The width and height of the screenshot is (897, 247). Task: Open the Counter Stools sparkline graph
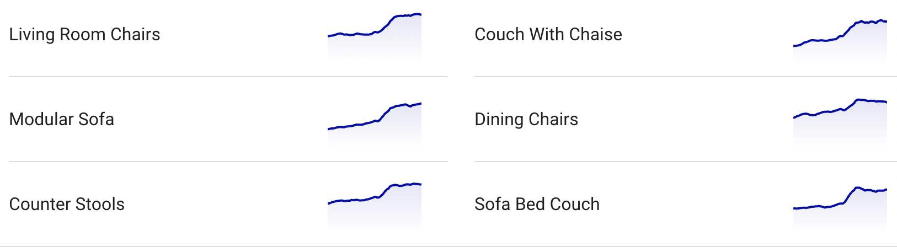point(375,205)
